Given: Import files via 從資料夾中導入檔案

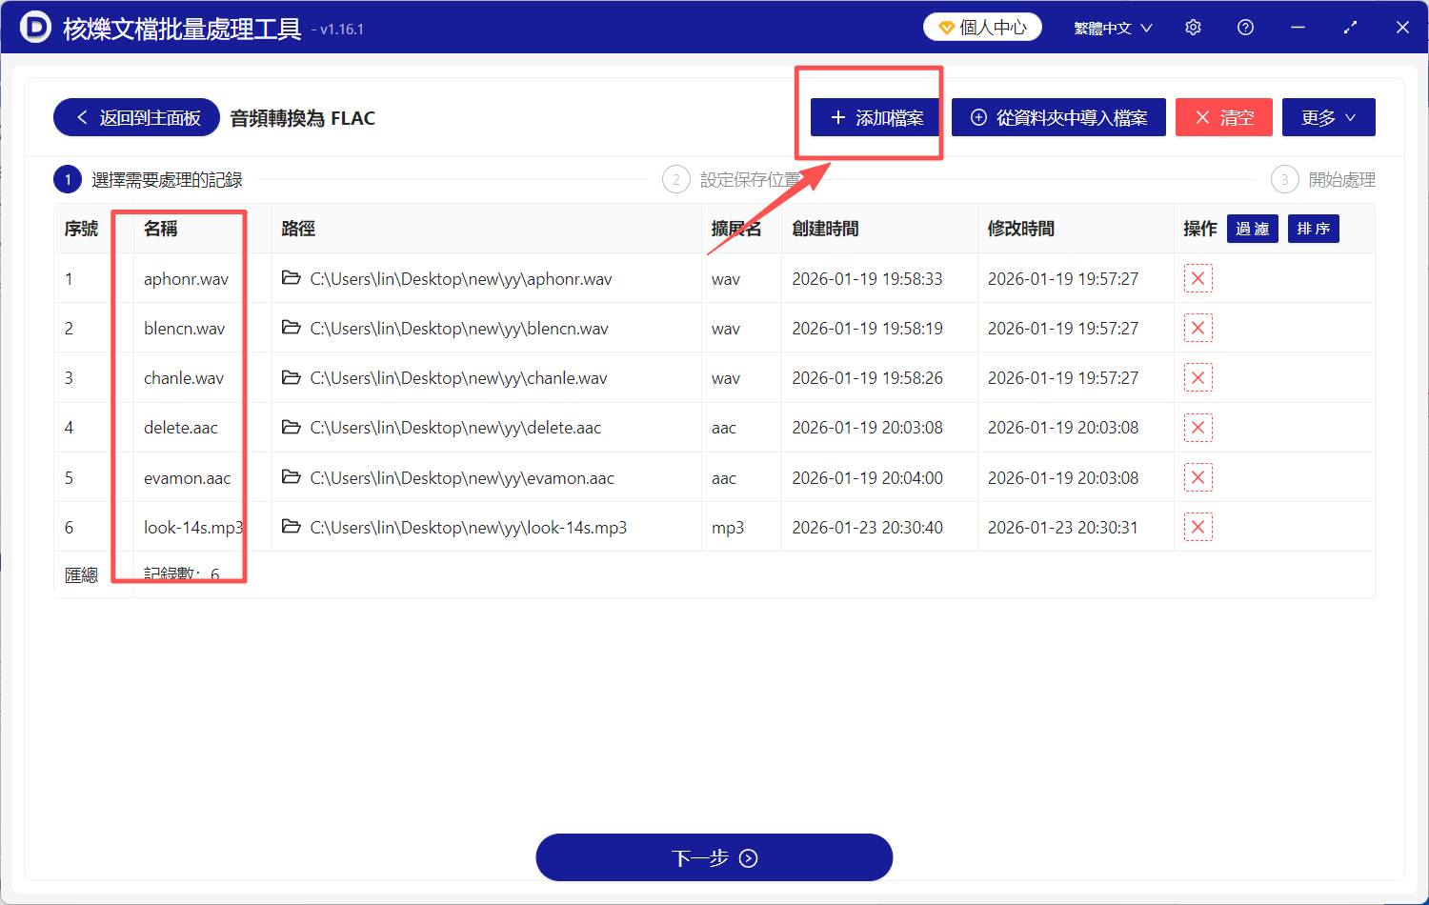Looking at the screenshot, I should [1058, 117].
